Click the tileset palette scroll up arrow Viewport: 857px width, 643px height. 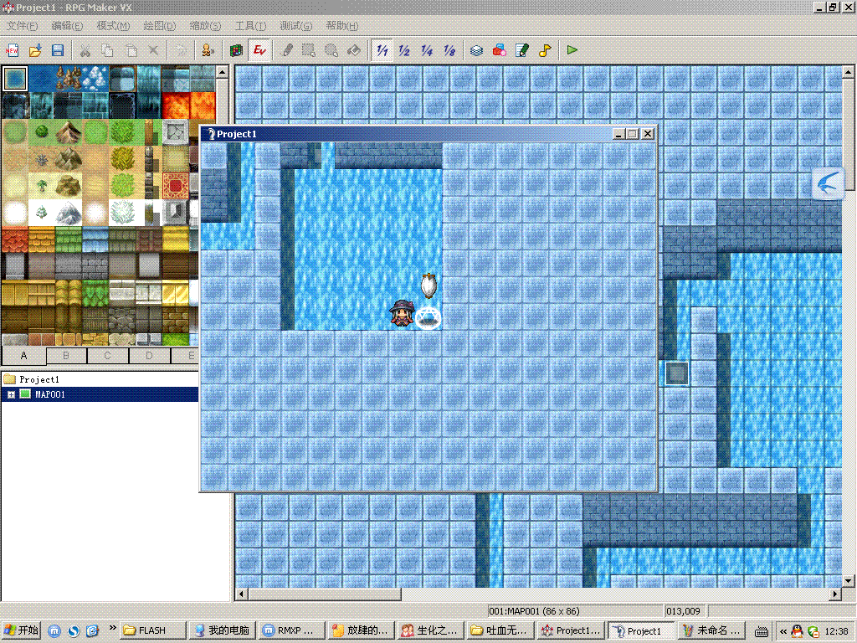pyautogui.click(x=222, y=72)
